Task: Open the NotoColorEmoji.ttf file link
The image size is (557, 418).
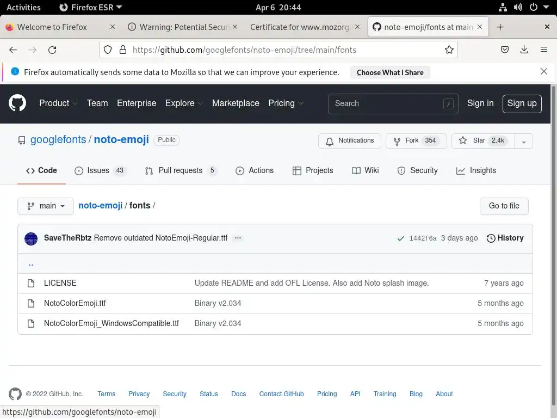Action: coord(75,303)
